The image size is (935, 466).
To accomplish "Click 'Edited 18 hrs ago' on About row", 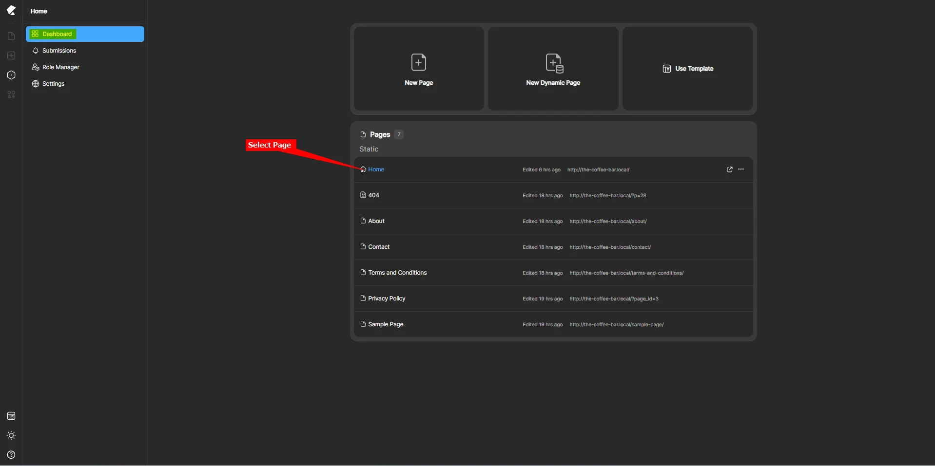I will point(543,222).
